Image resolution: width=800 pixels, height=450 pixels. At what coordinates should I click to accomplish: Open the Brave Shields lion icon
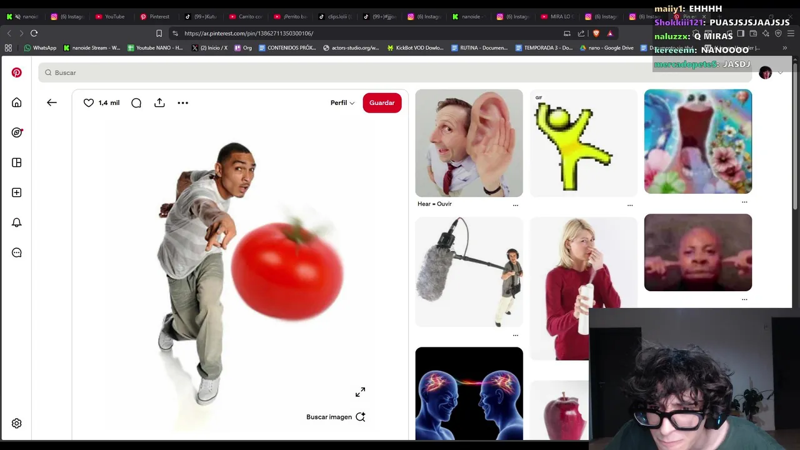tap(596, 33)
